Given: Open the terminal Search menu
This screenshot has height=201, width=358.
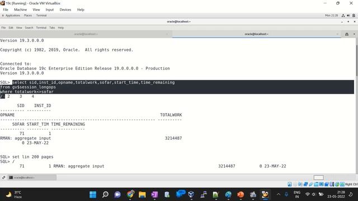Looking at the screenshot, I should (x=29, y=27).
